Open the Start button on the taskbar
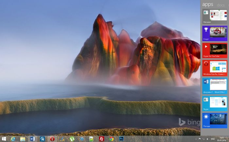229x142 pixels. tap(4, 139)
